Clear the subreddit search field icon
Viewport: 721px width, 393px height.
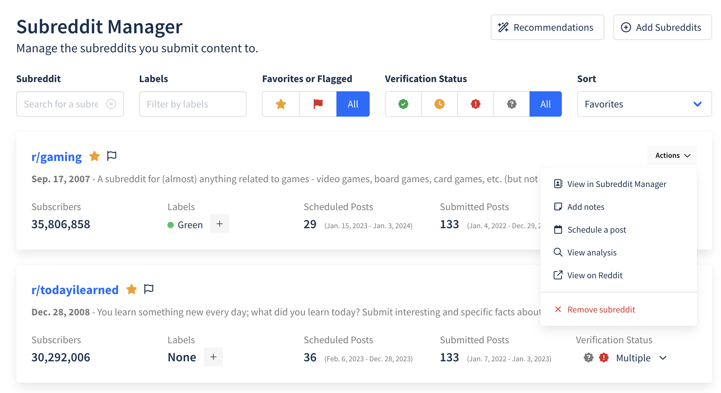coord(111,104)
